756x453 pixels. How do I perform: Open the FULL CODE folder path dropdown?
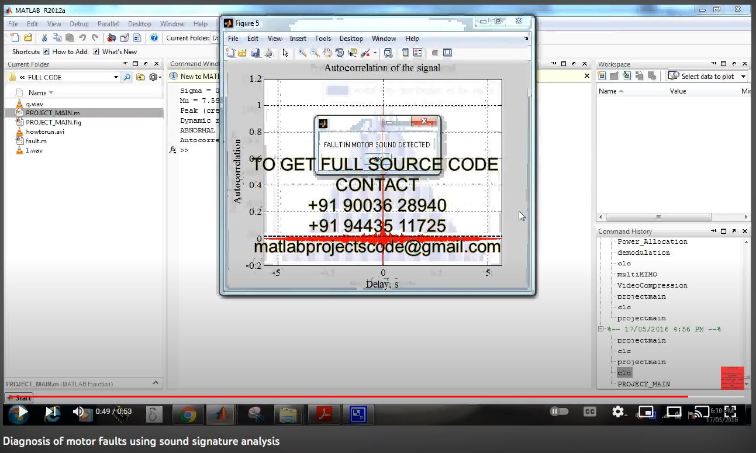[116, 77]
